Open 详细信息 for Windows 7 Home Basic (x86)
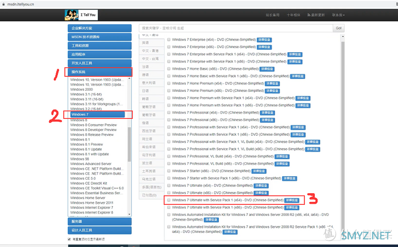This screenshot has height=247, width=398. [267, 69]
